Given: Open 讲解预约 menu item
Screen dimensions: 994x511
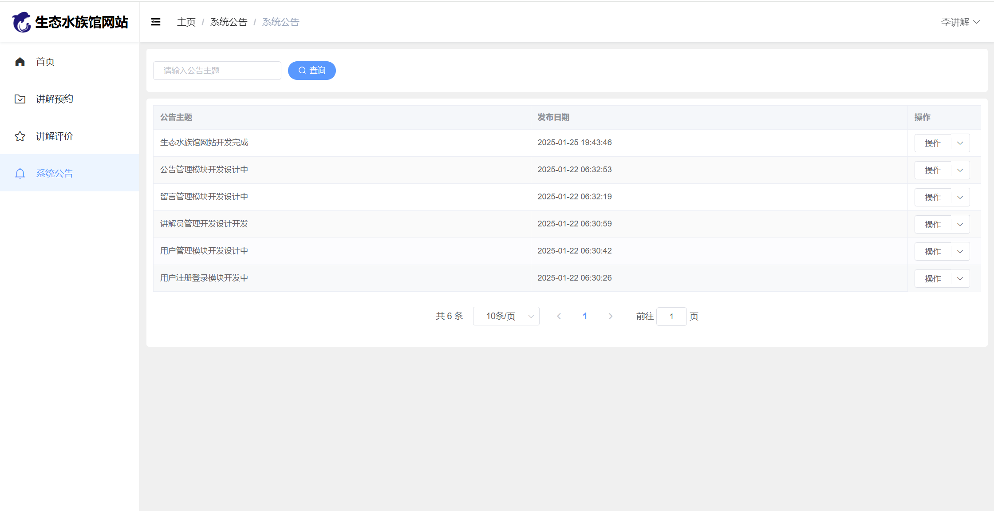Looking at the screenshot, I should click(x=55, y=99).
